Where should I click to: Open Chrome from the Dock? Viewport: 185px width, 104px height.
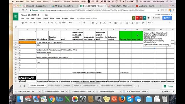51,99
